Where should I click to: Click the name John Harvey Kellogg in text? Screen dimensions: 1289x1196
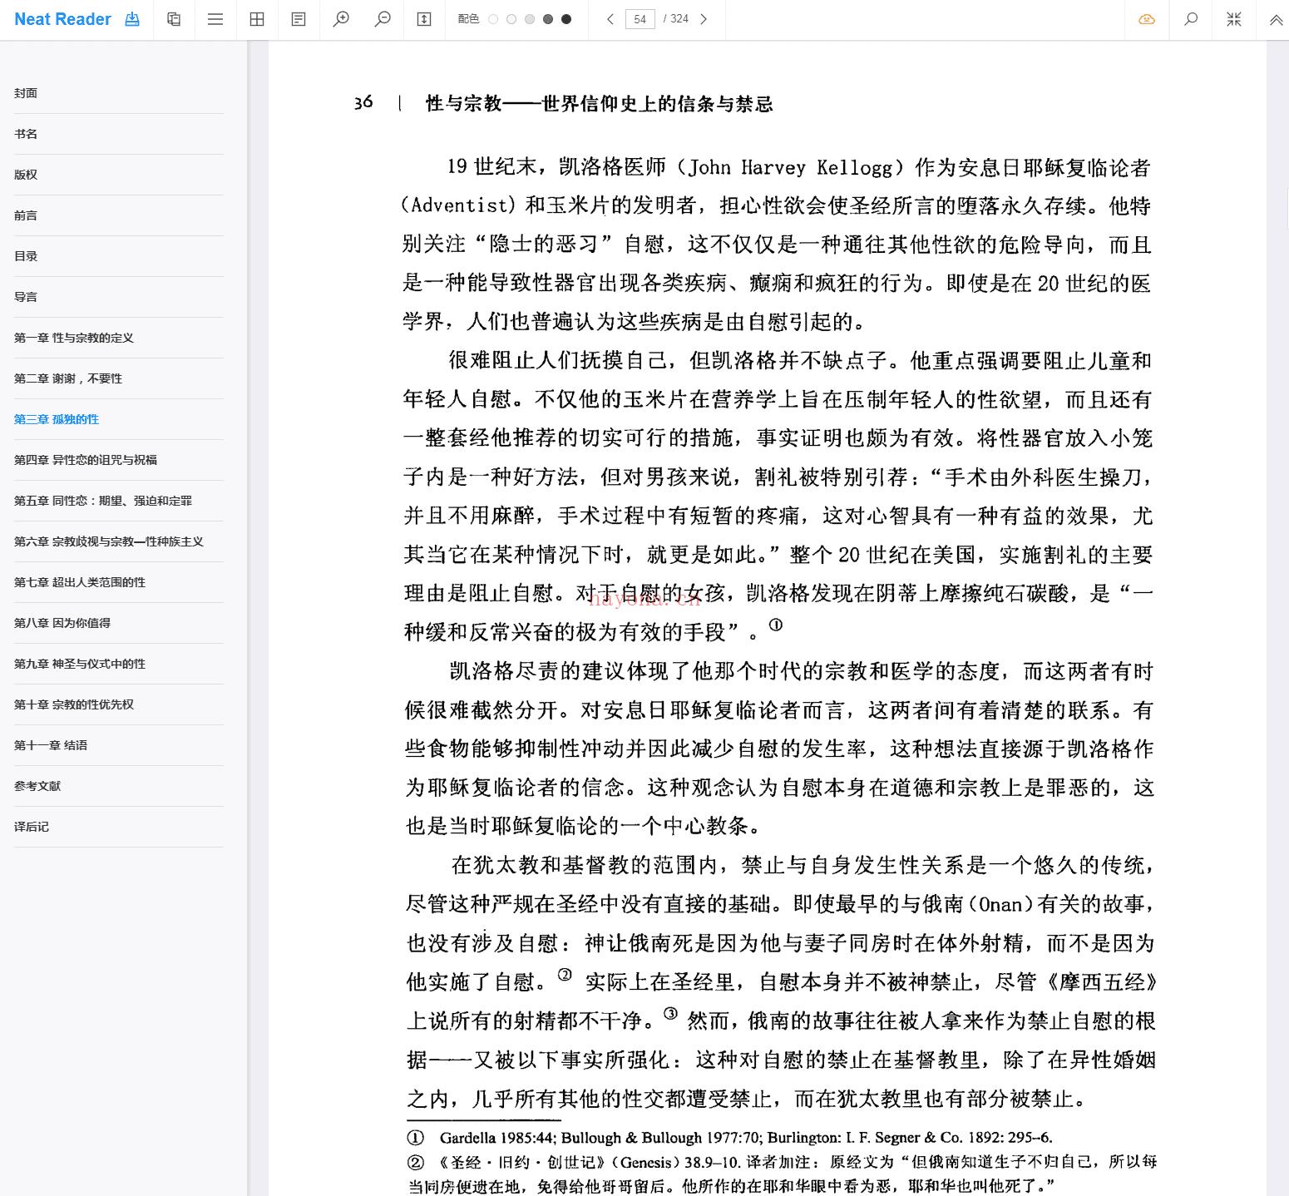[790, 168]
